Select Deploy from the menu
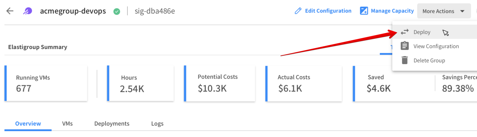Viewport: 477px width, 137px height. coord(422,32)
